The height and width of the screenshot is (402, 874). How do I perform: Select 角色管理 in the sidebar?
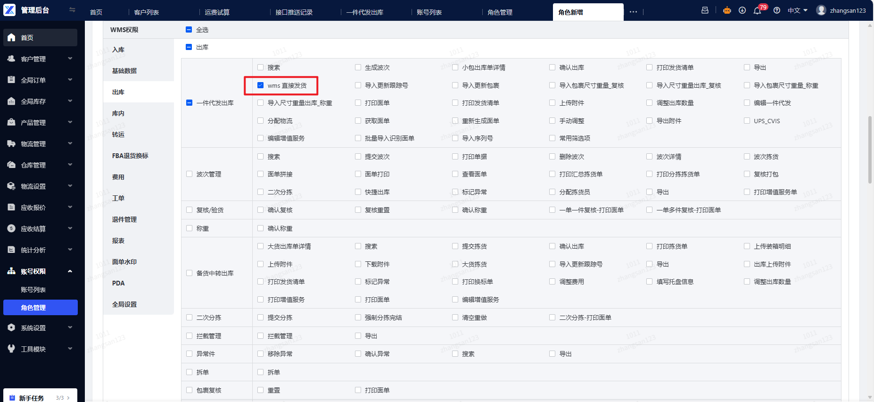point(40,307)
